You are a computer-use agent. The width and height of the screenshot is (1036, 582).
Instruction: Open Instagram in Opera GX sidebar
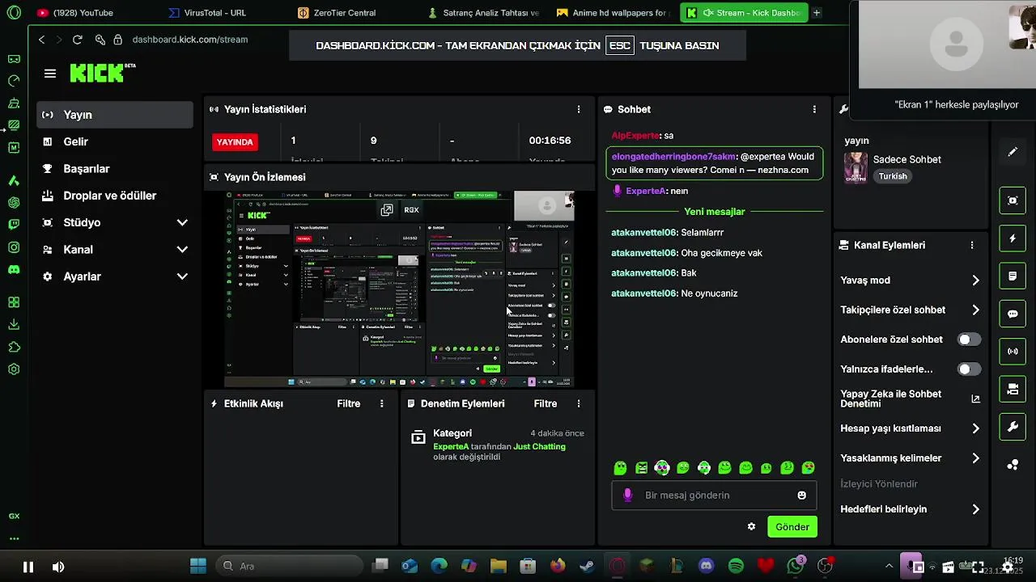tap(14, 247)
